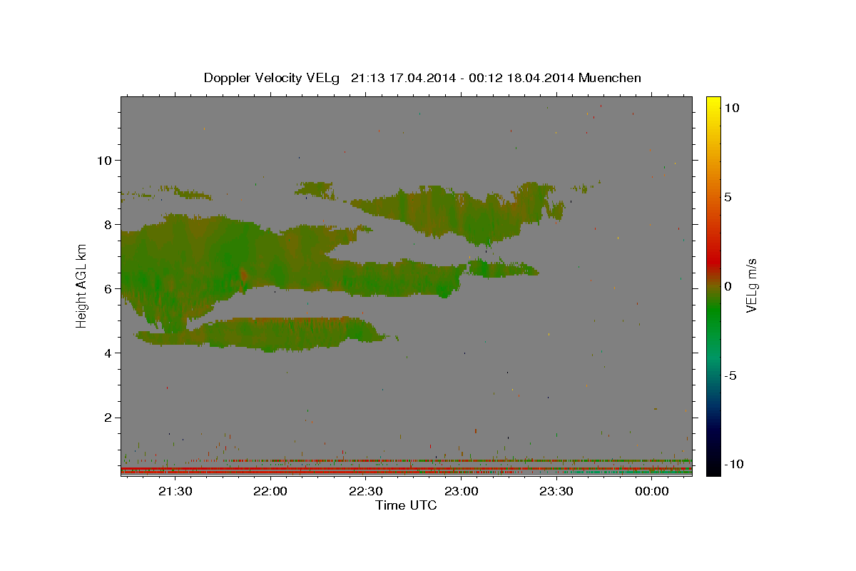This screenshot has height=571, width=856.
Task: Click the yellow top of the colorbar
Action: click(713, 102)
